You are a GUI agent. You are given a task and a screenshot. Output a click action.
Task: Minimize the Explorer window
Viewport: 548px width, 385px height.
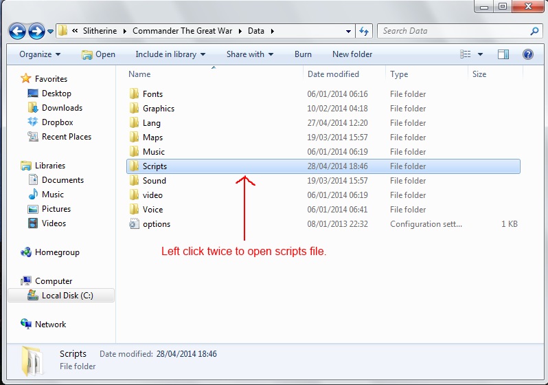click(483, 7)
